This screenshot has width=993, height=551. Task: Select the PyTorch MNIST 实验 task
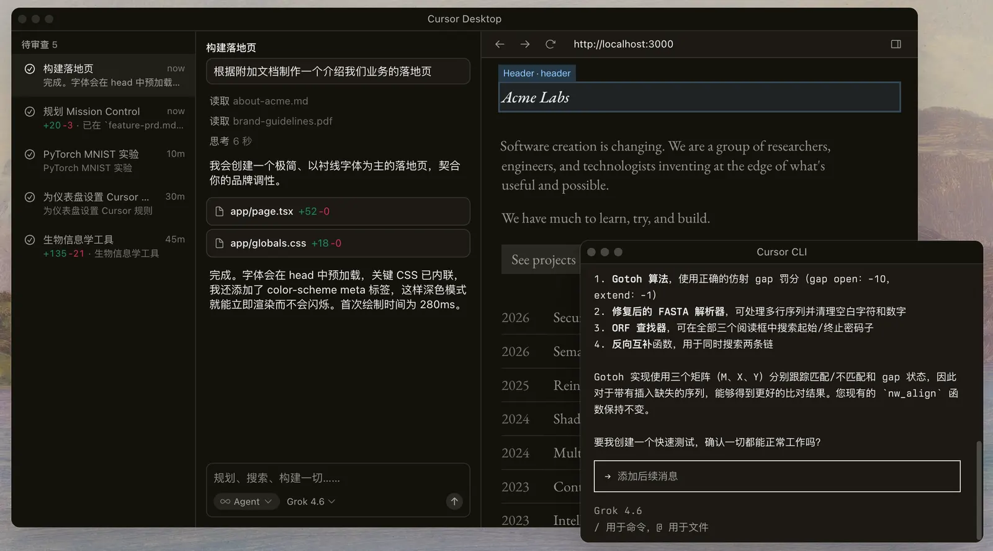coord(104,161)
